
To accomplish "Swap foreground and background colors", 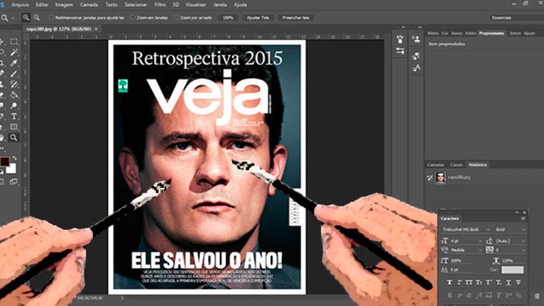I will [x=14, y=158].
